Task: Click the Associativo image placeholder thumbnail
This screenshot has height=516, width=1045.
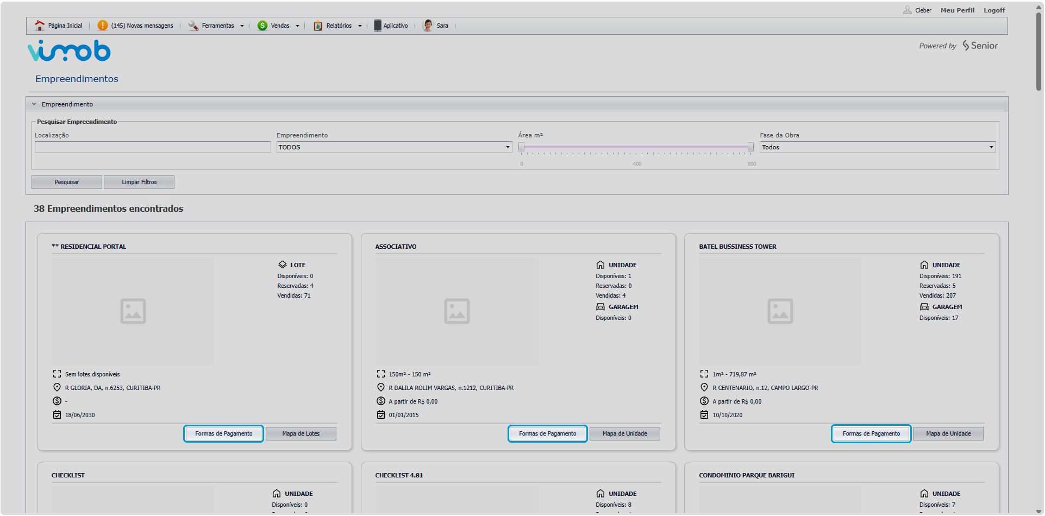Action: (456, 311)
